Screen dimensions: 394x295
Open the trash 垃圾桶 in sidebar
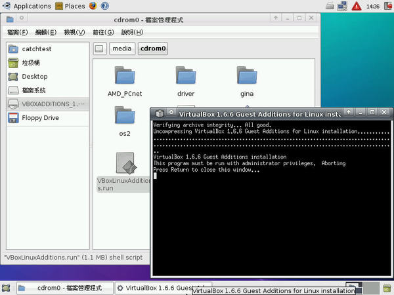48,63
